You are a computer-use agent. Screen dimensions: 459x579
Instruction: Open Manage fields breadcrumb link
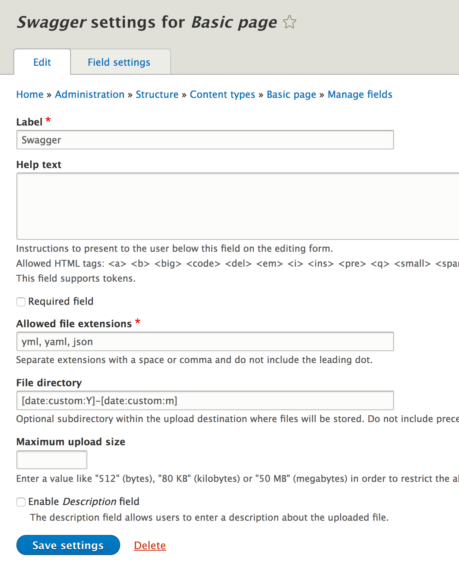[360, 95]
